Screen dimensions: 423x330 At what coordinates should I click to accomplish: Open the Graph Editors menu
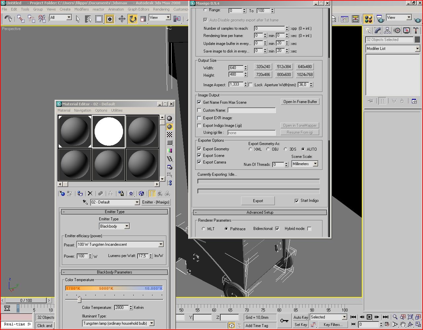(138, 9)
